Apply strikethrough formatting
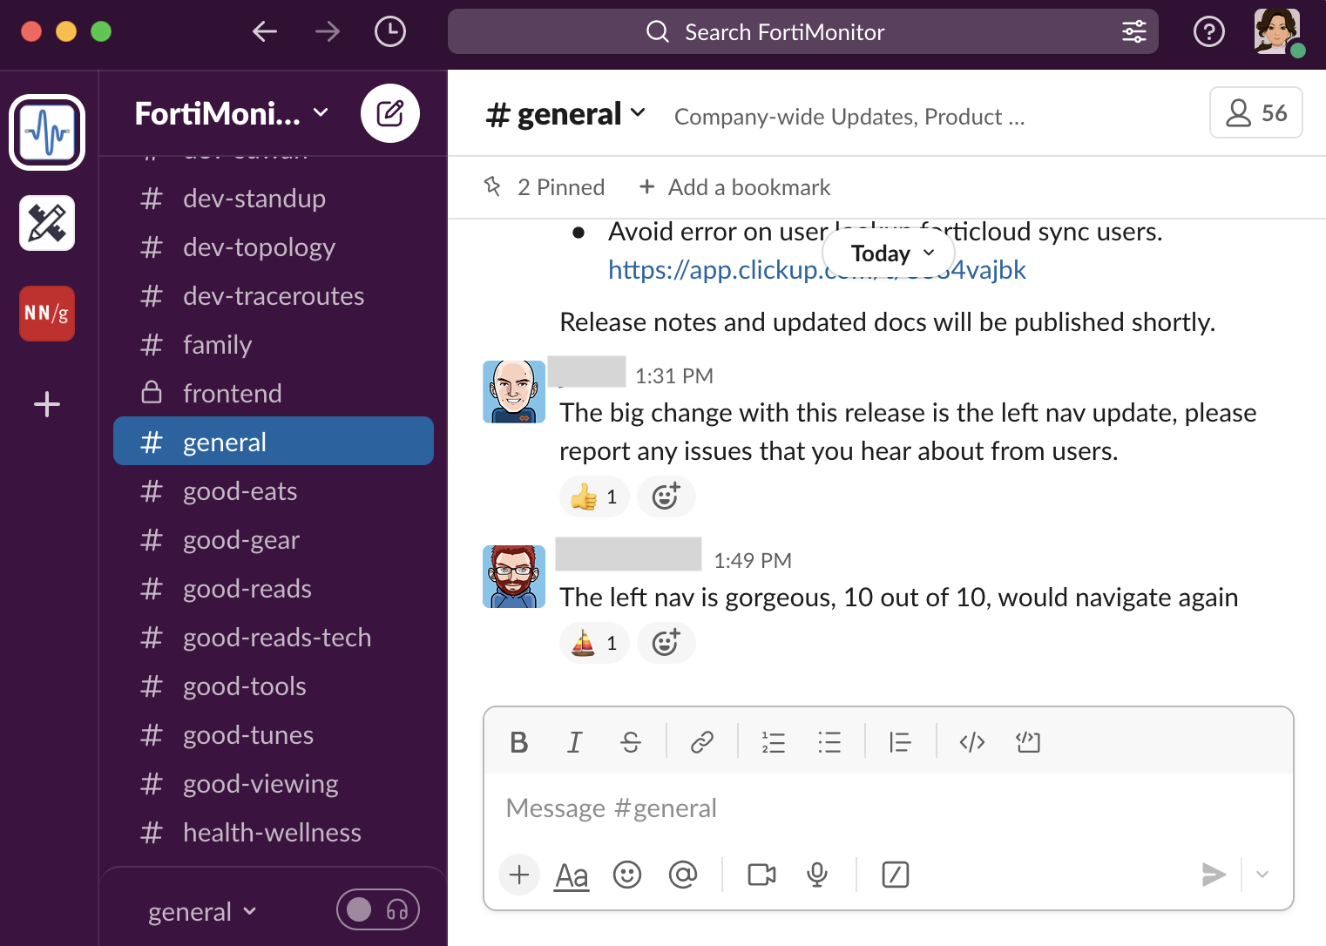 pyautogui.click(x=631, y=742)
